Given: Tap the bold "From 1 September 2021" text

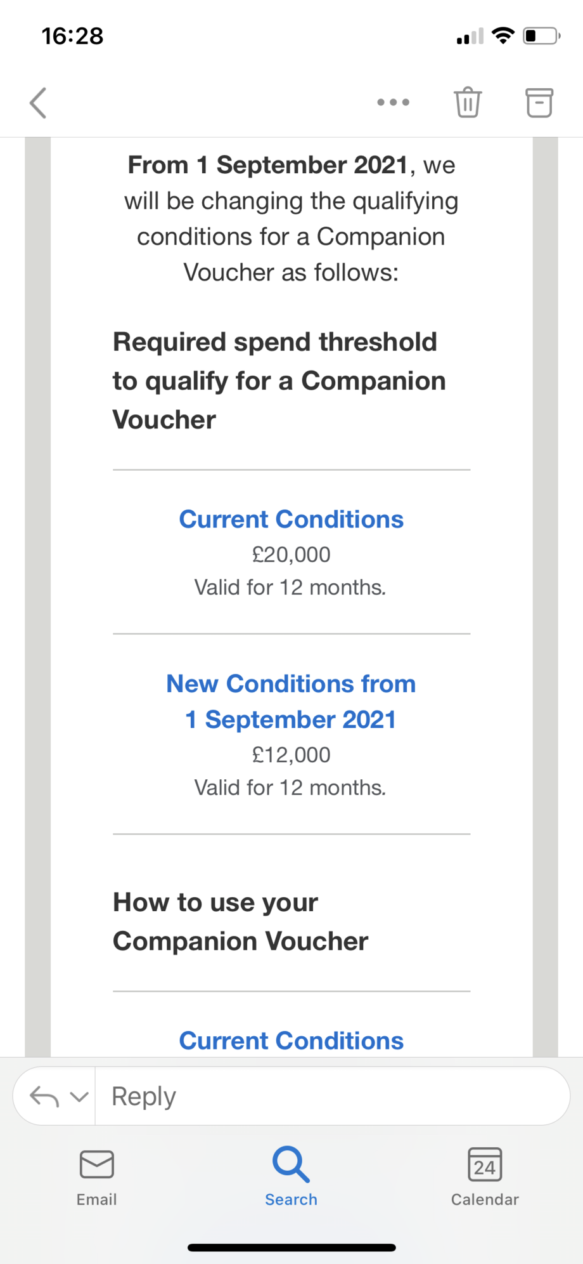Looking at the screenshot, I should pyautogui.click(x=267, y=165).
